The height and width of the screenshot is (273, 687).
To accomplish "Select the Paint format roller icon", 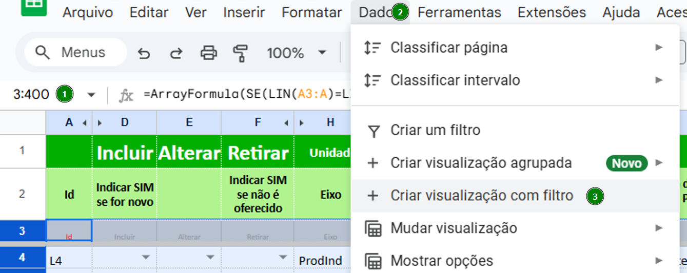I will pos(240,53).
